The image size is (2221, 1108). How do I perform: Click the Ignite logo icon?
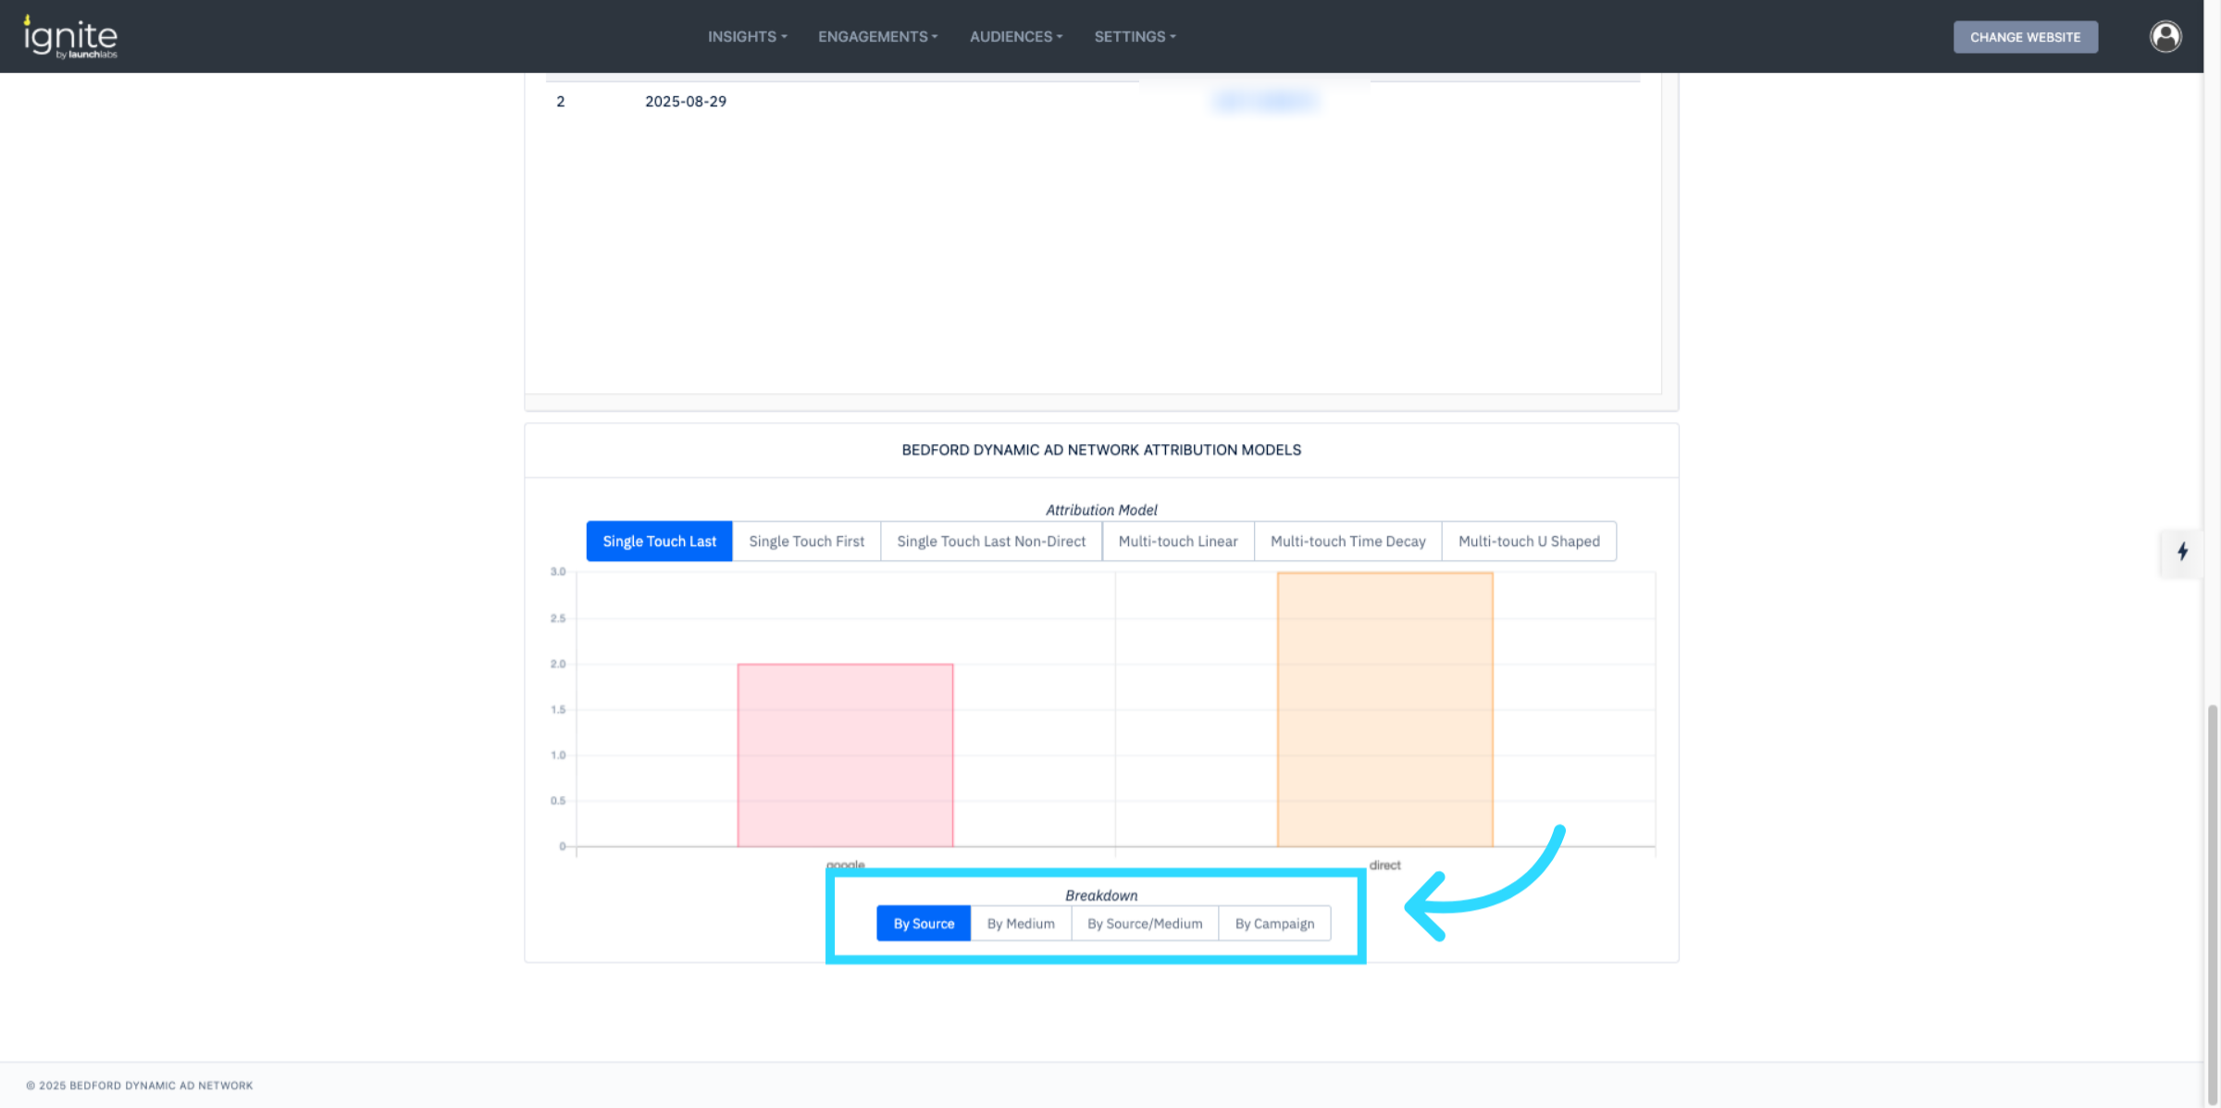70,37
